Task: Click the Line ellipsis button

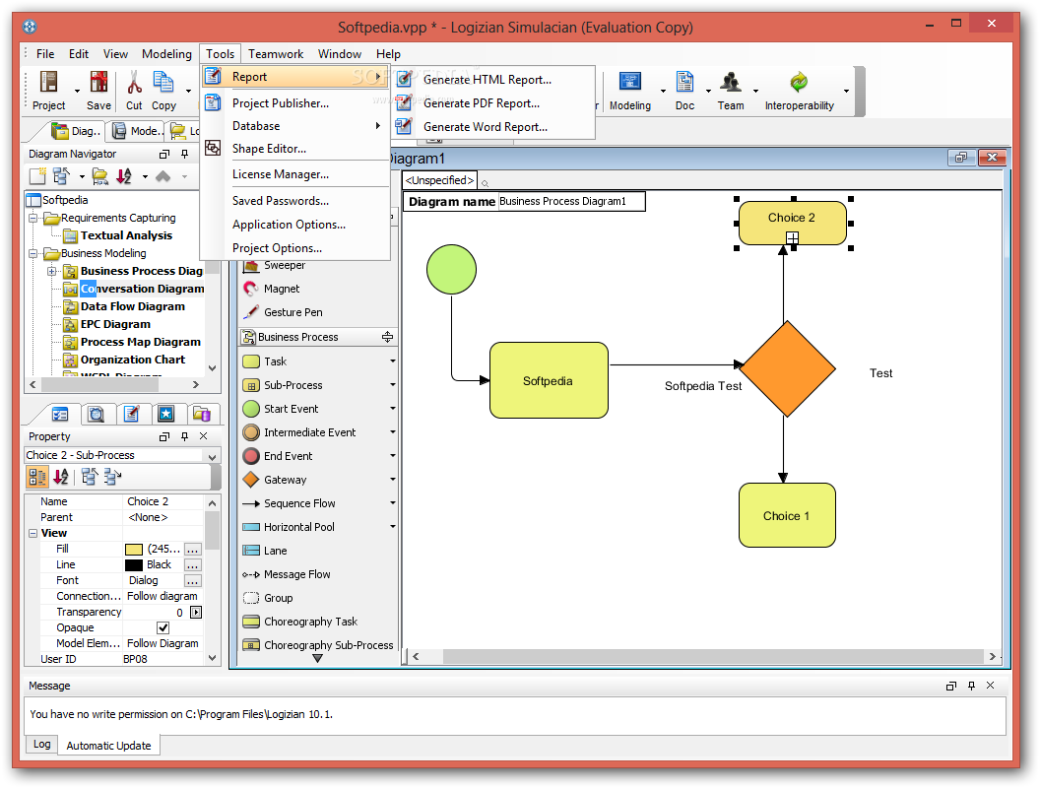Action: 192,565
